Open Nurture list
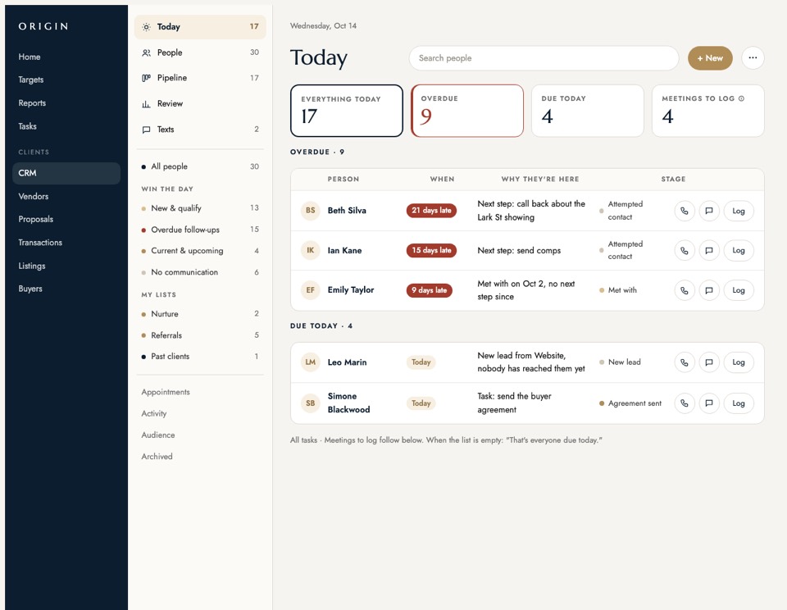 point(200,314)
